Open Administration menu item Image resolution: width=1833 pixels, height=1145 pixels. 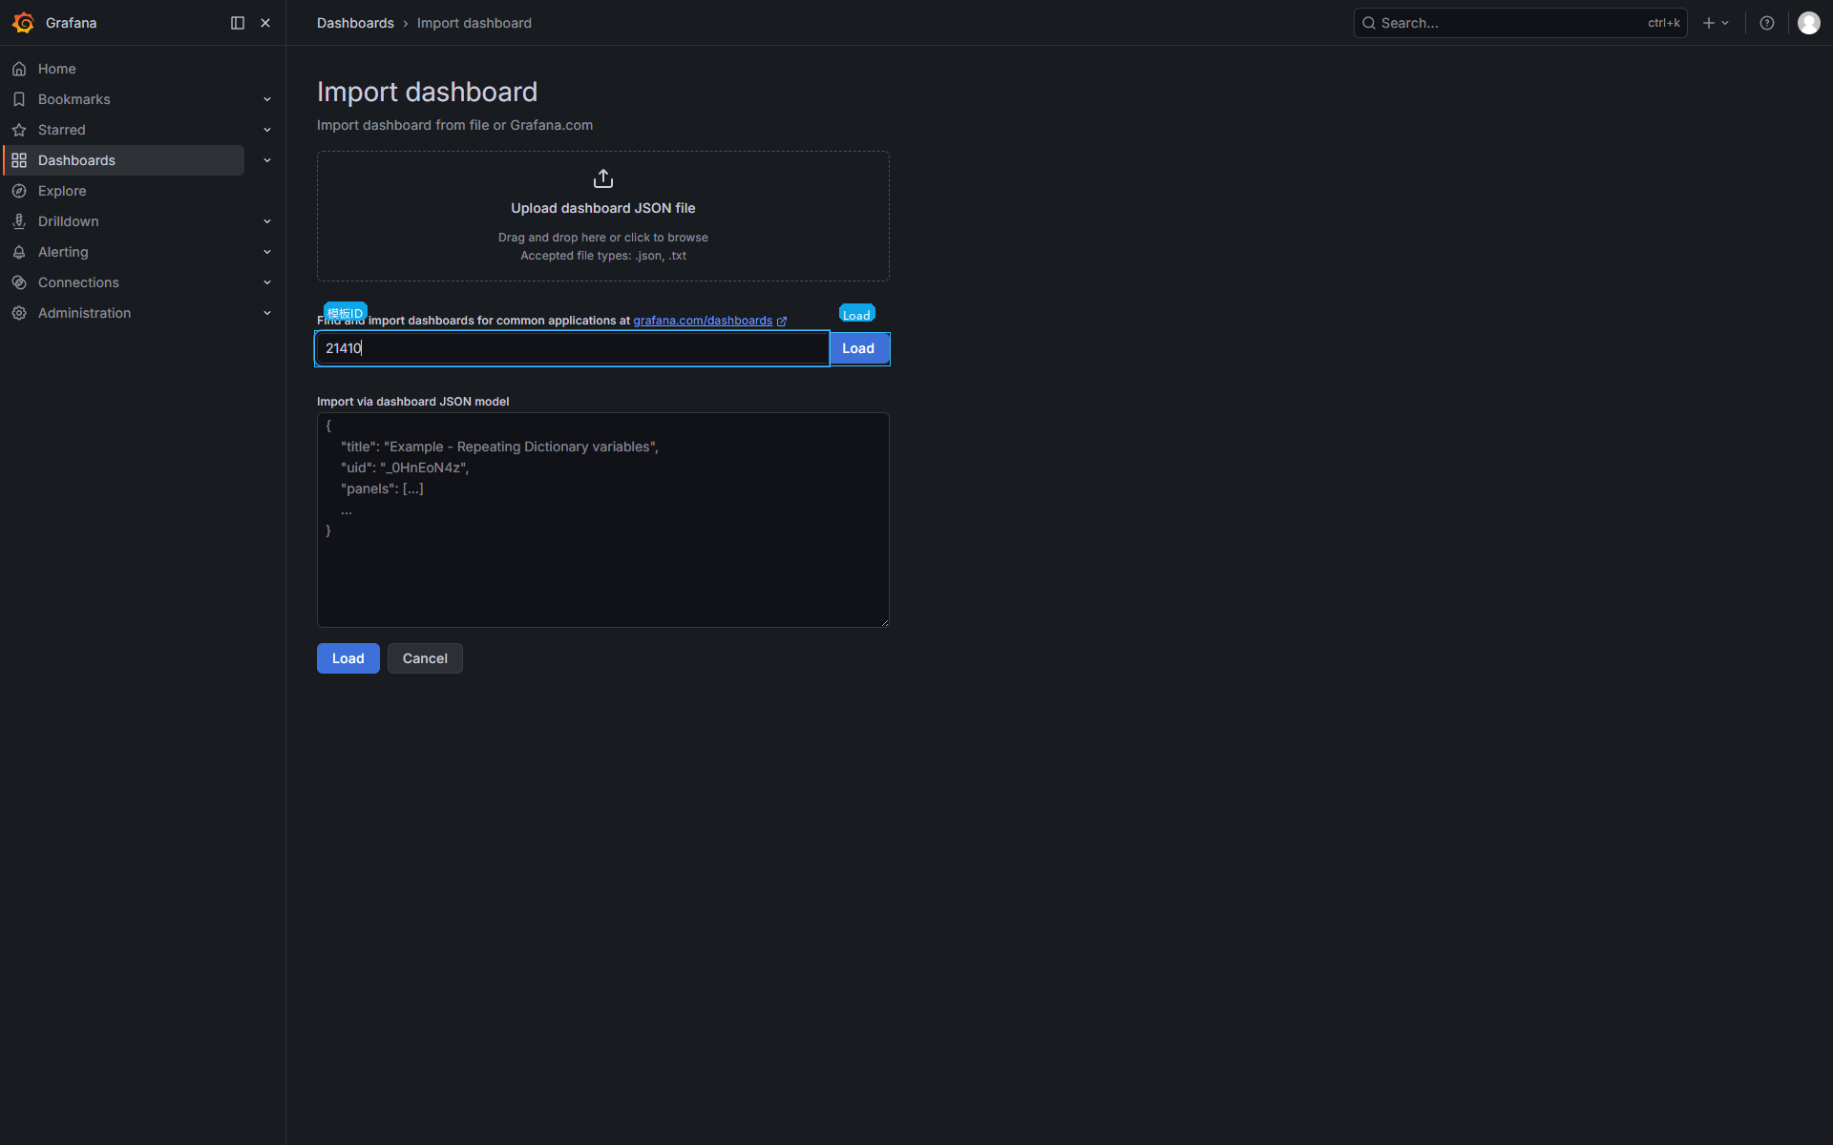[x=84, y=313]
